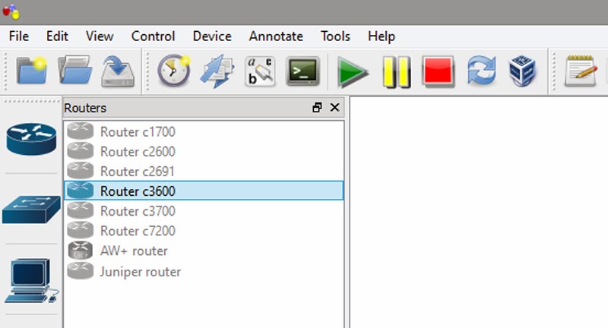Select Router c2600 in list

(x=204, y=151)
